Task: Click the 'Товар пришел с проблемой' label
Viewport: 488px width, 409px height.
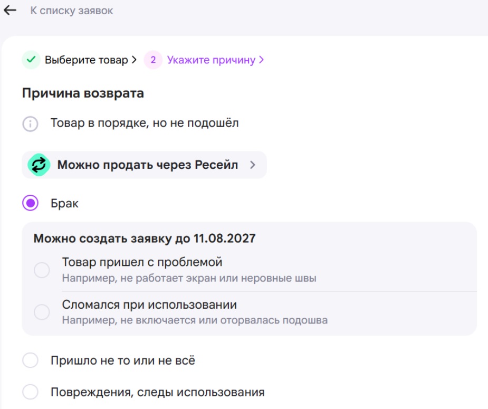Action: pyautogui.click(x=142, y=262)
